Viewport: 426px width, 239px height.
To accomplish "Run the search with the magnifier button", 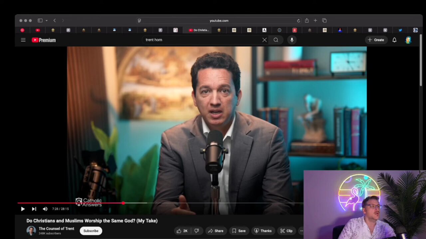I will pyautogui.click(x=276, y=40).
